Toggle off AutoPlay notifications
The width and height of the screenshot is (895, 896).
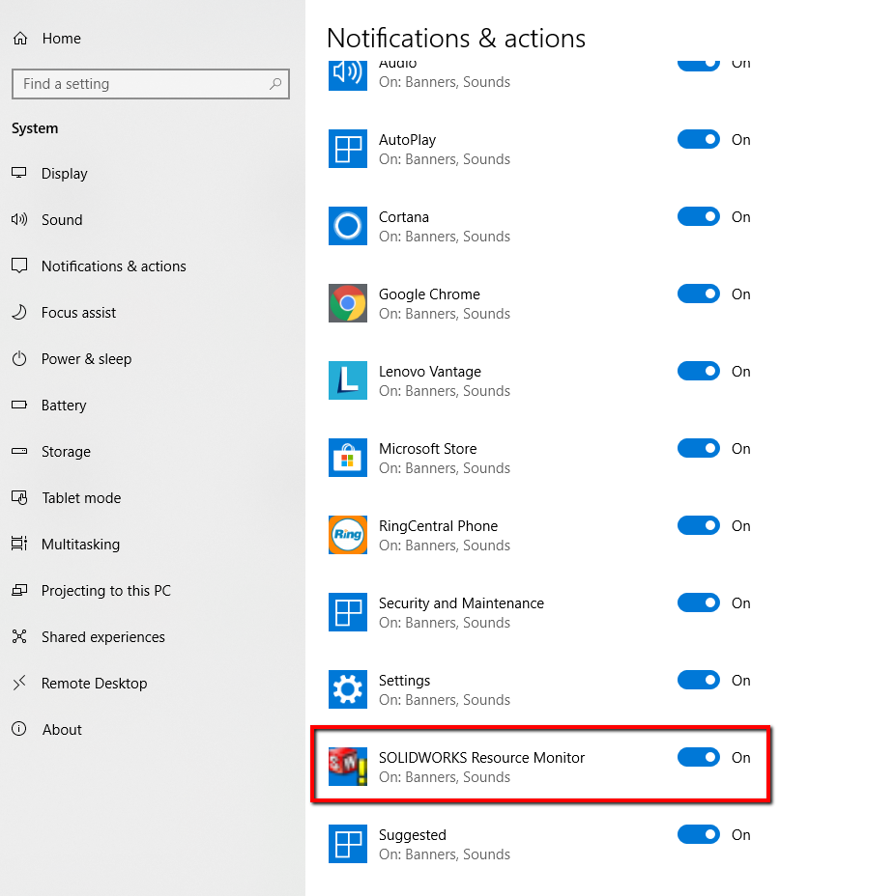698,139
